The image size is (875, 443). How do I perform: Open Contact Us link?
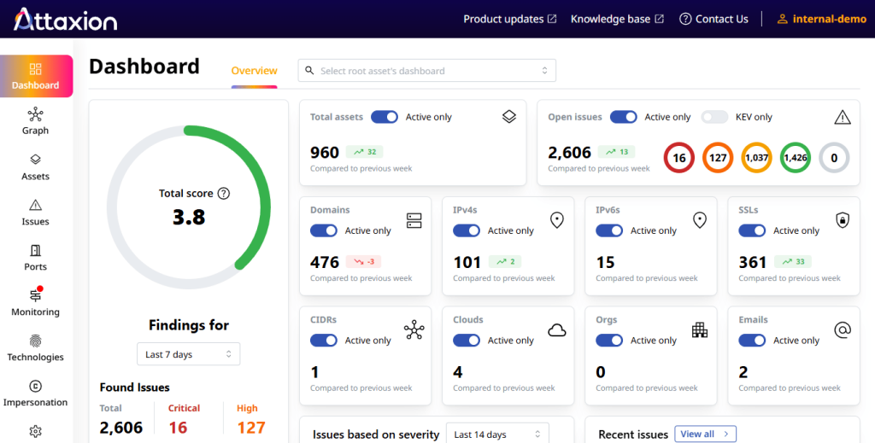tap(714, 19)
